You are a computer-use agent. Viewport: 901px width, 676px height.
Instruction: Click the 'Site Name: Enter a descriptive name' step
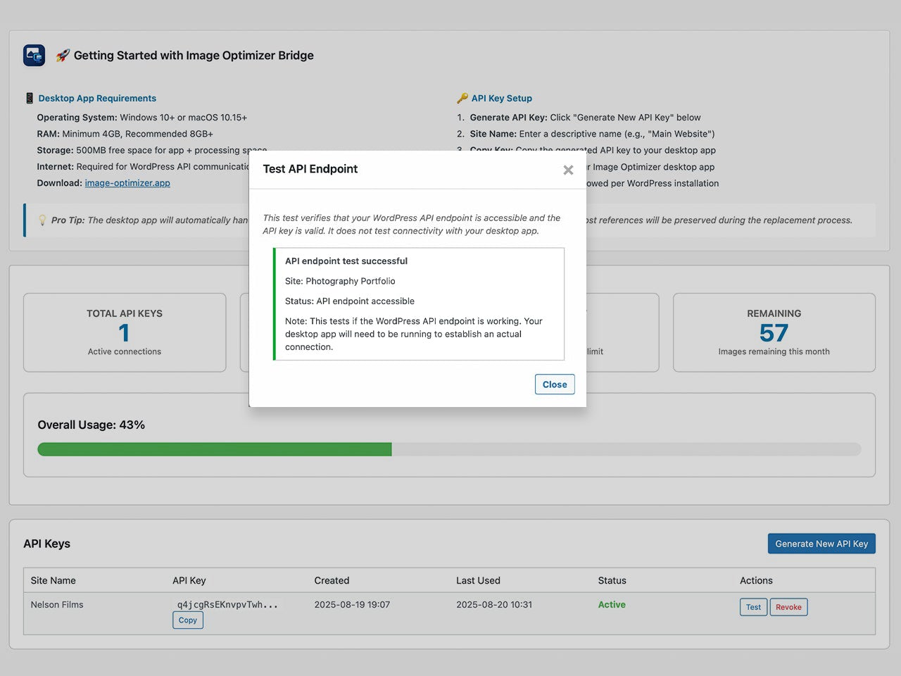593,134
